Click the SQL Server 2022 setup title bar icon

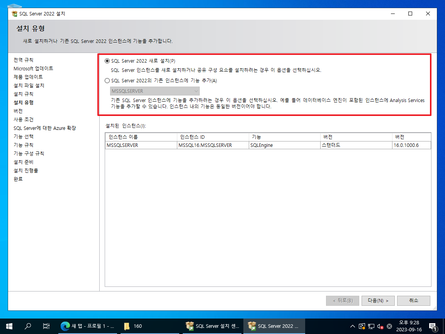14,14
